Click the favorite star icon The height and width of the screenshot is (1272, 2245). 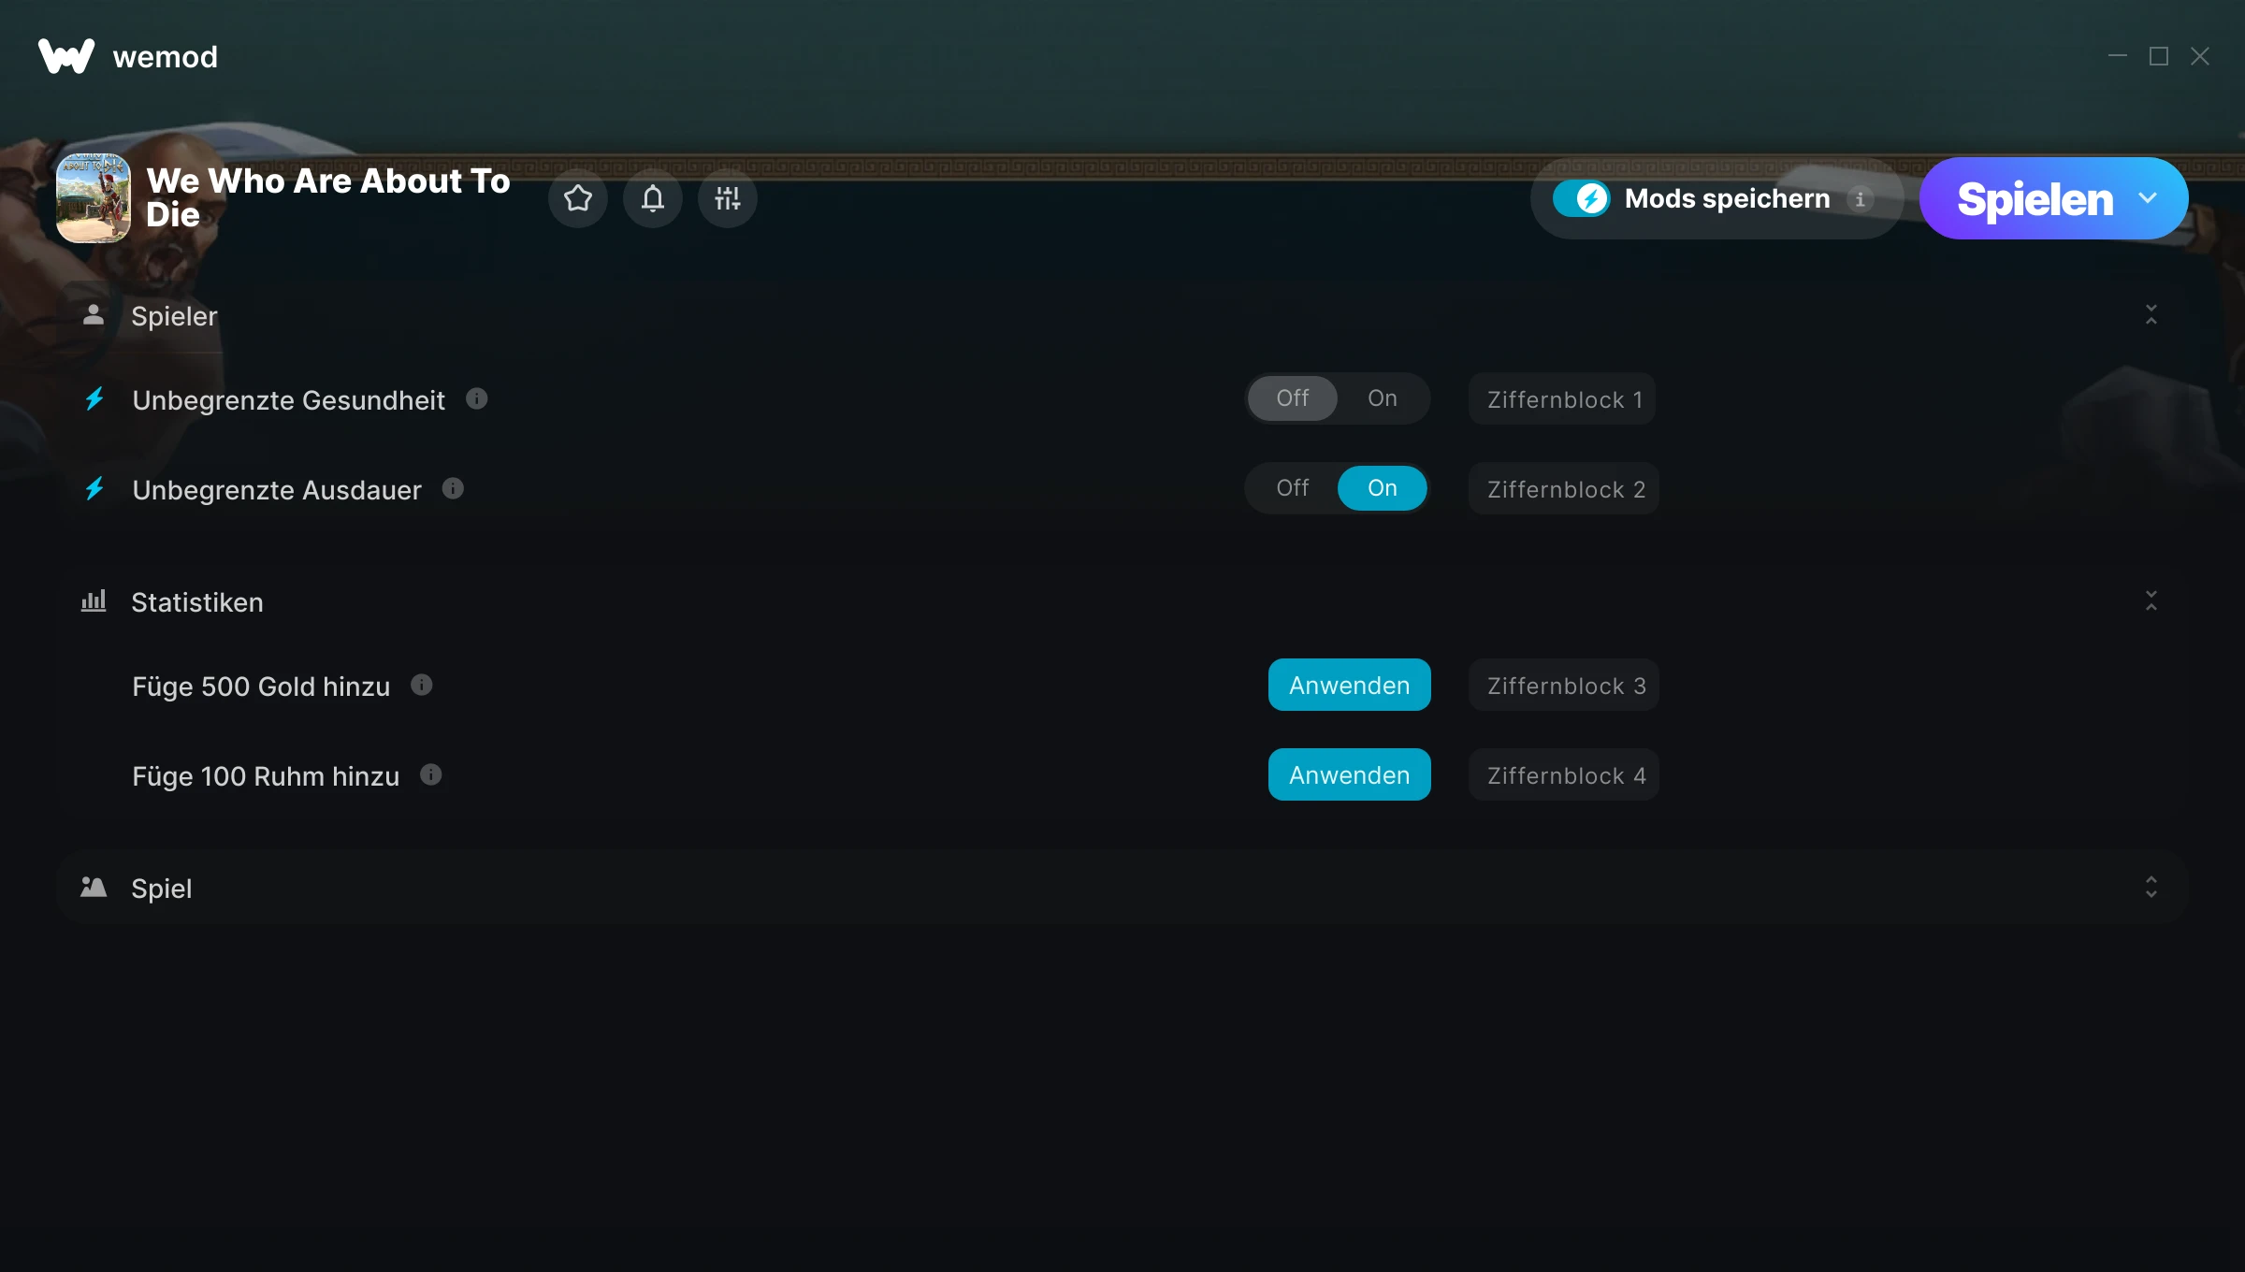point(577,198)
